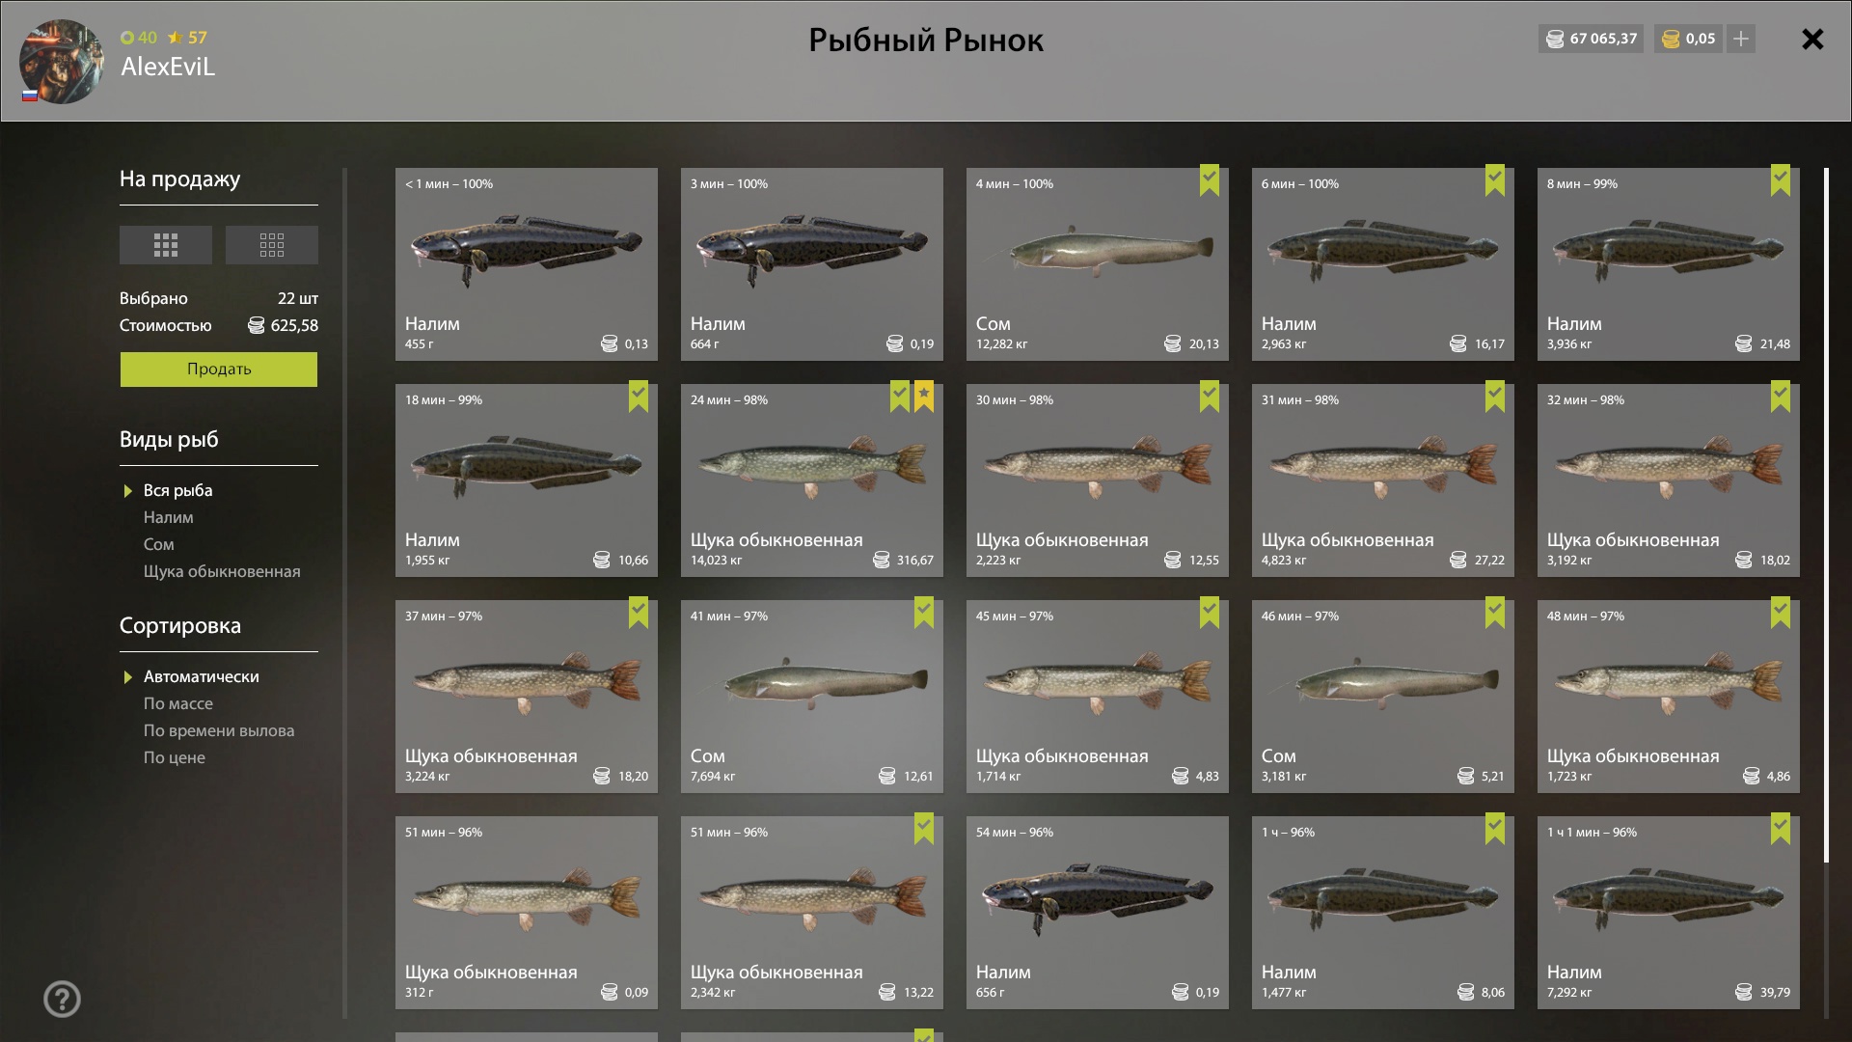The image size is (1852, 1042).
Task: Toggle checkmark on Сом 7,694 кг card
Action: click(x=924, y=612)
